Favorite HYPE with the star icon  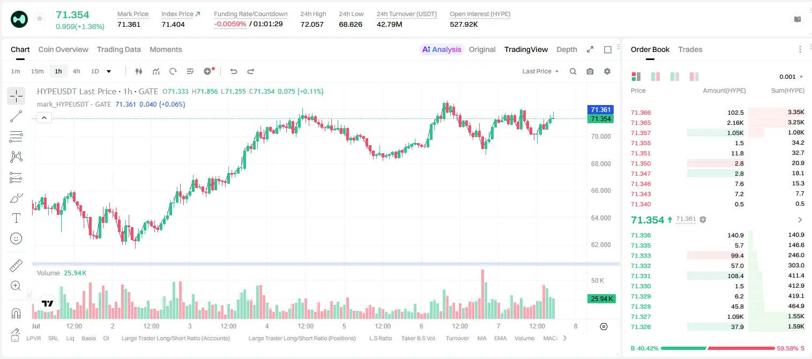coord(40,19)
